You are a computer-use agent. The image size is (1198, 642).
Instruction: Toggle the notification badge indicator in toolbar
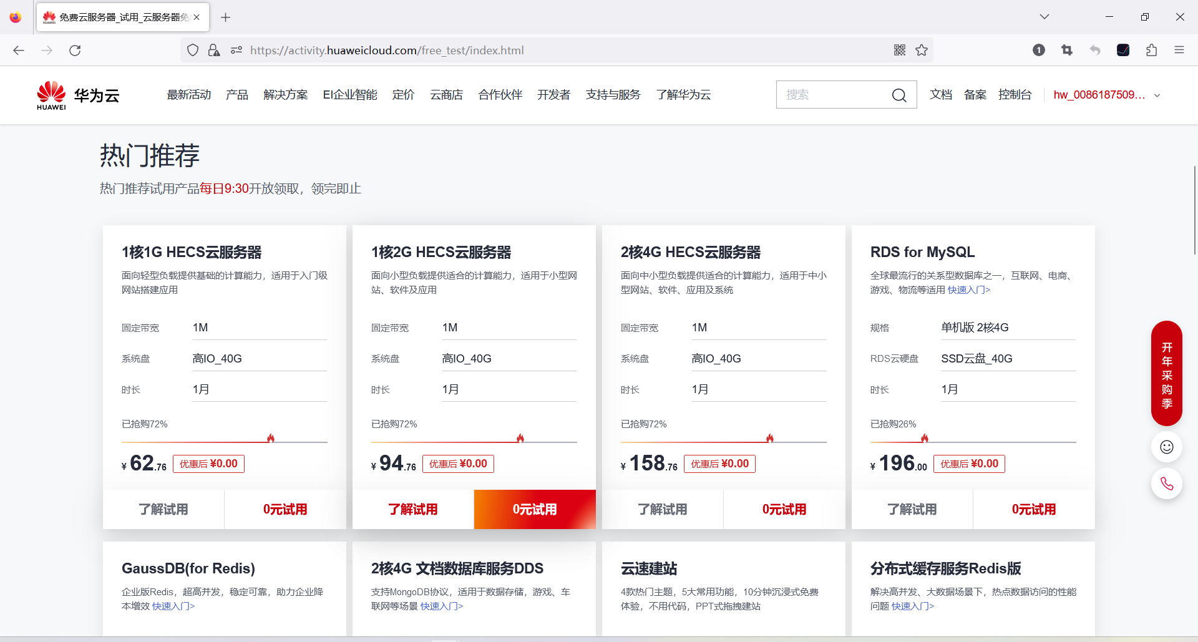(1039, 50)
